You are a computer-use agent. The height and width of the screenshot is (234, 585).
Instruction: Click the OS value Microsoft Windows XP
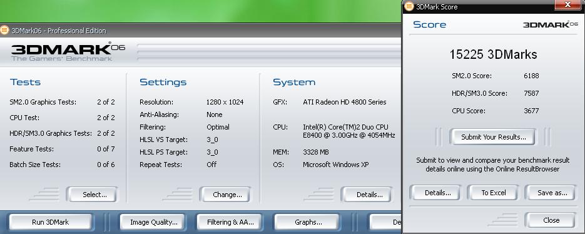pos(336,165)
